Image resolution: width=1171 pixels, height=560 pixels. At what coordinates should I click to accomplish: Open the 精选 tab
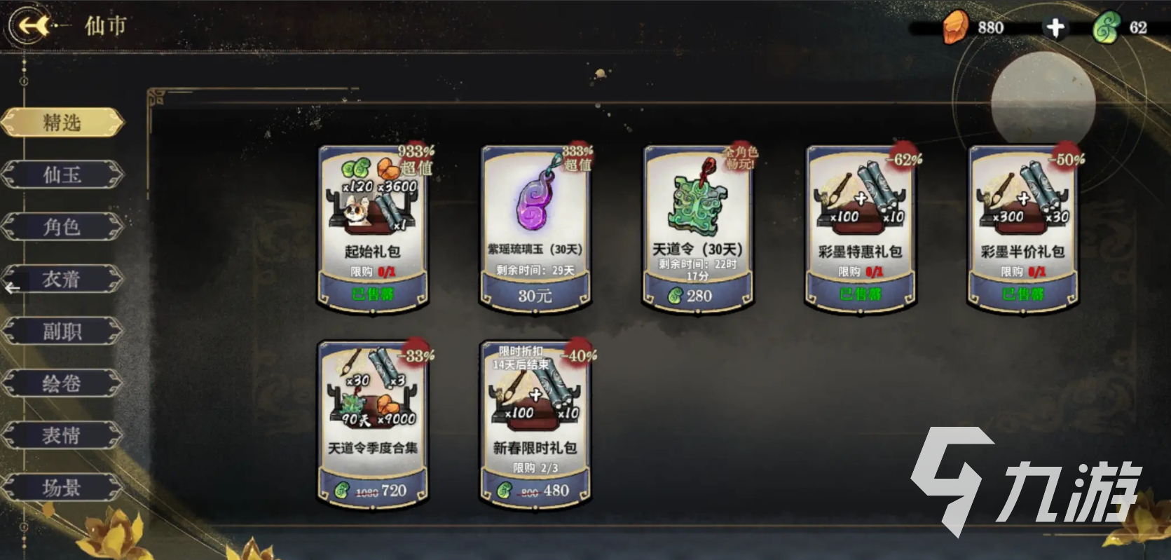coord(62,123)
